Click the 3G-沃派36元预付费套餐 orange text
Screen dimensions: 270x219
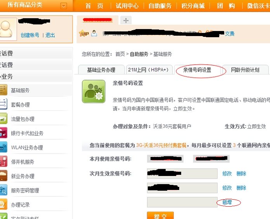(161, 145)
